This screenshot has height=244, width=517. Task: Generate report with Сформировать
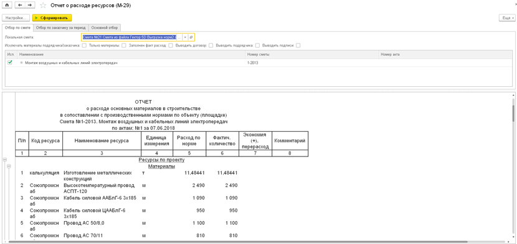point(52,18)
